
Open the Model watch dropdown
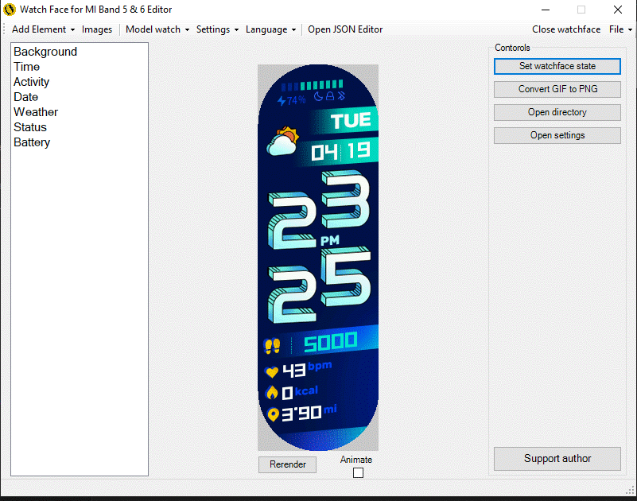click(x=157, y=29)
